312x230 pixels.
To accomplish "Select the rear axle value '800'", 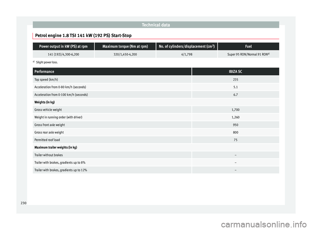I will (235, 133).
